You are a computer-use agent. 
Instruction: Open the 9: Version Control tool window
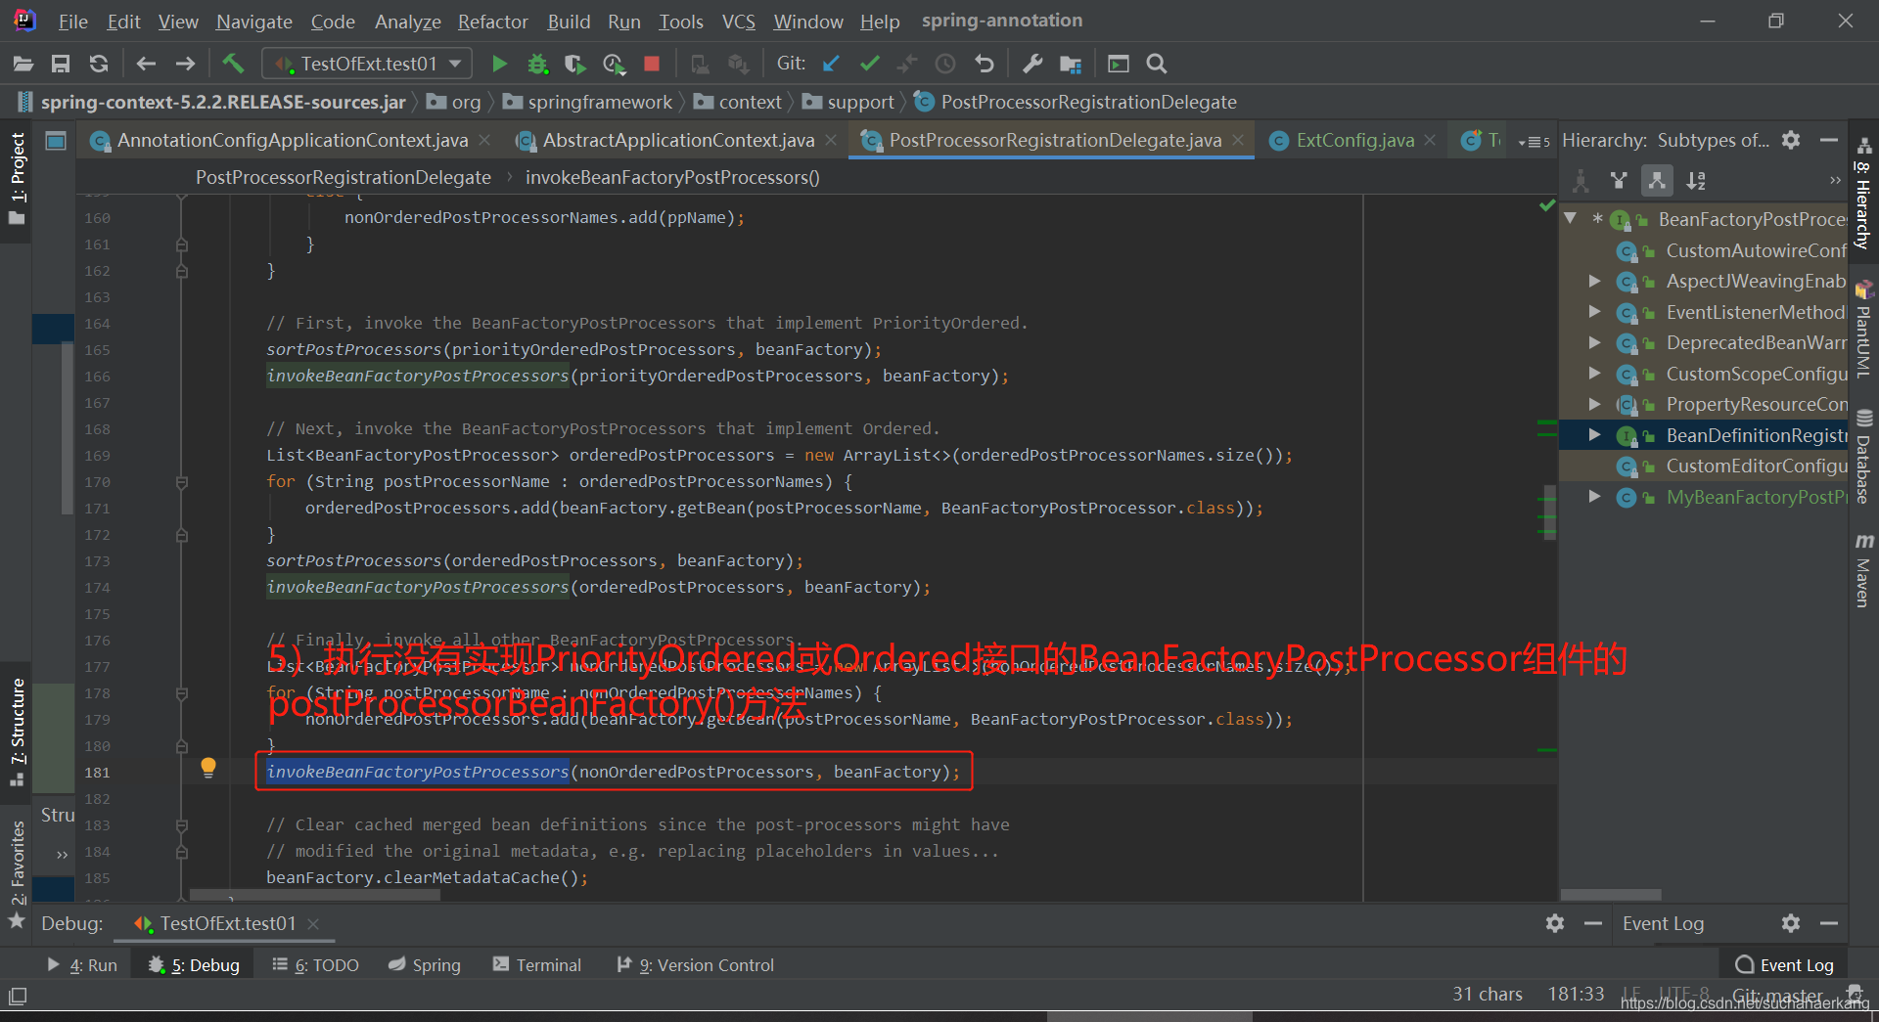(x=696, y=965)
